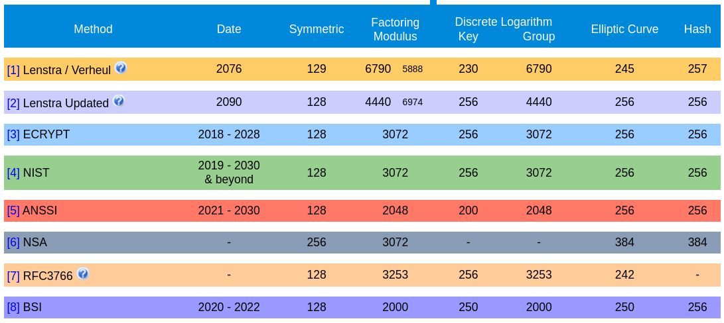This screenshot has height=323, width=724.
Task: Open reference link [5] for ANSSI
Action: click(13, 210)
